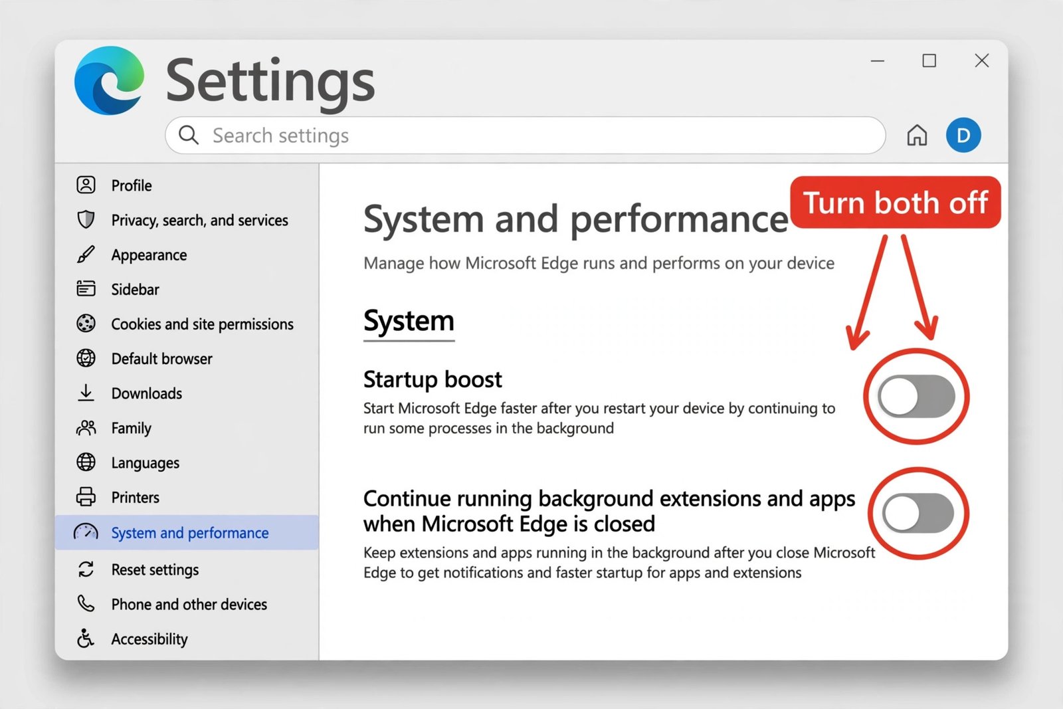The width and height of the screenshot is (1063, 709).
Task: Select Family label in sidebar
Action: tap(131, 429)
